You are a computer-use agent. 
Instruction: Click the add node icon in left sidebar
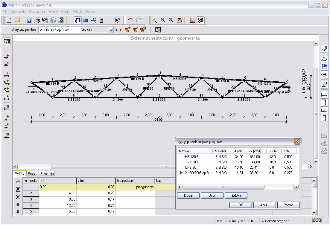[x=7, y=56]
